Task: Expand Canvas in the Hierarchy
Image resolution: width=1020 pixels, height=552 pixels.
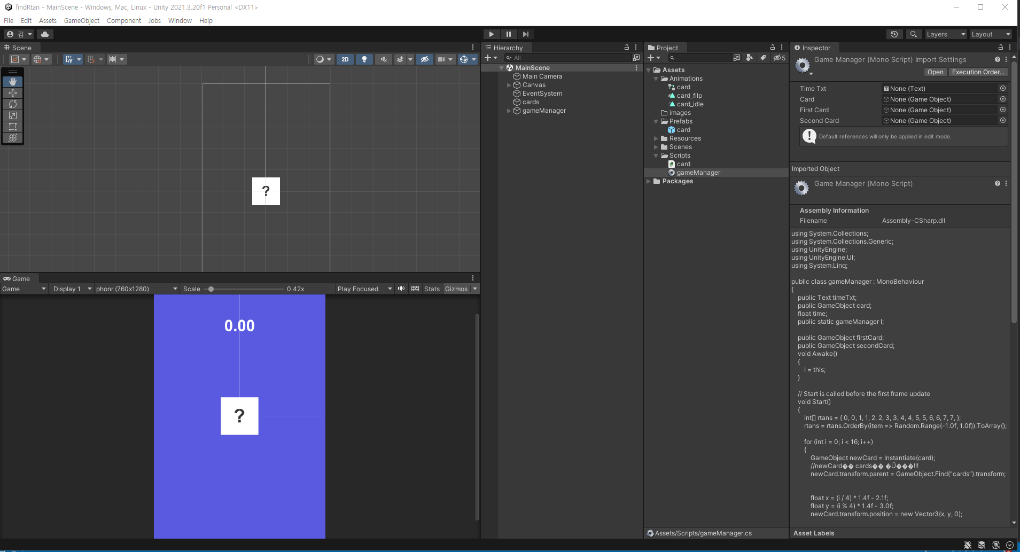Action: point(509,85)
